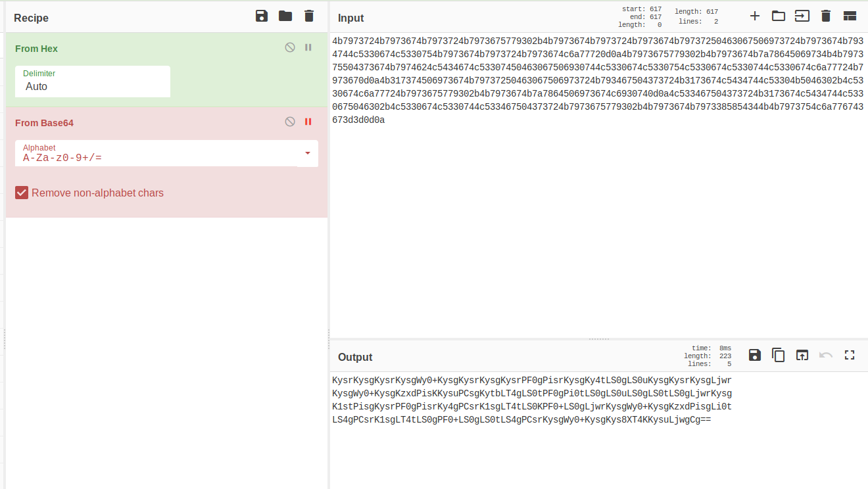Clear the input and output

pos(826,16)
